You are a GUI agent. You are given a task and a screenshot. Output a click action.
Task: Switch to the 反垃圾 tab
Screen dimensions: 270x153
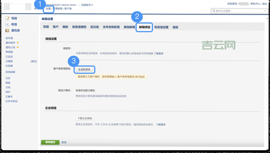94,27
